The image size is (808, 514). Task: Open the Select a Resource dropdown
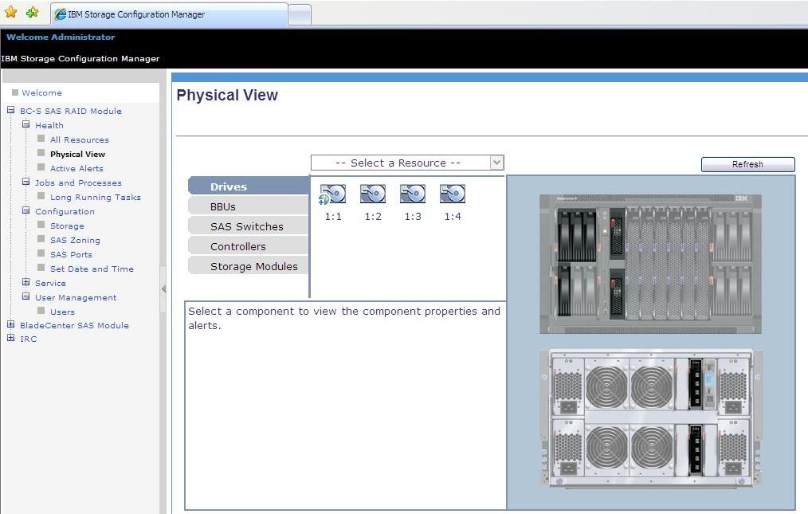coord(407,163)
